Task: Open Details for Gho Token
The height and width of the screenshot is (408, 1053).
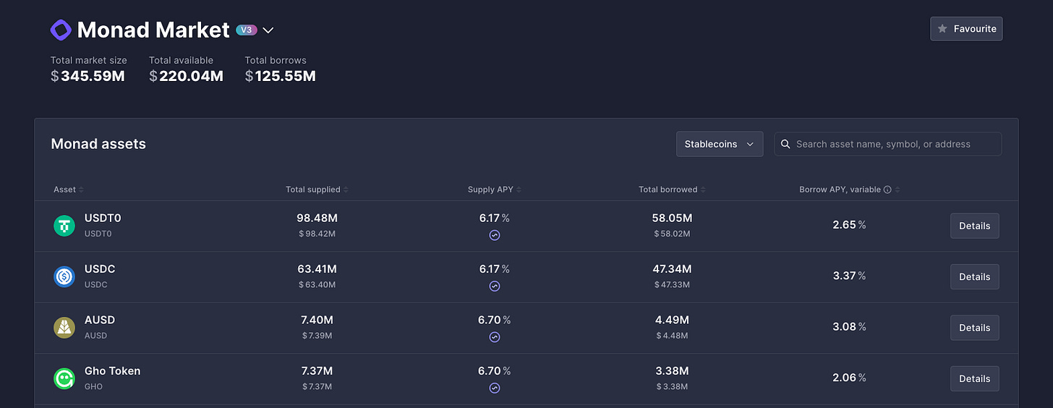Action: tap(975, 378)
